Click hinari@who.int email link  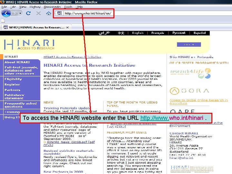click(181, 158)
